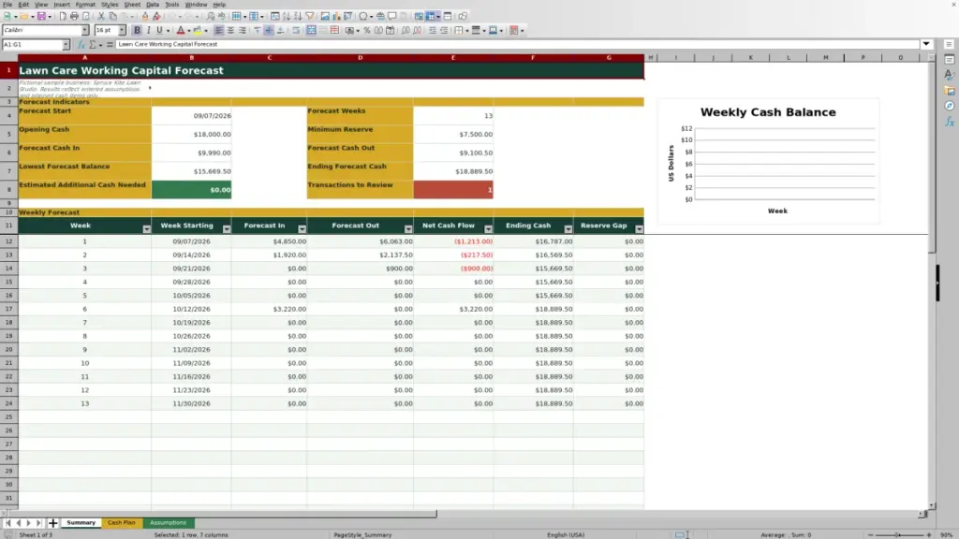Viewport: 959px width, 539px height.
Task: Open the Sidebar Properties panel icon
Action: tap(950, 59)
